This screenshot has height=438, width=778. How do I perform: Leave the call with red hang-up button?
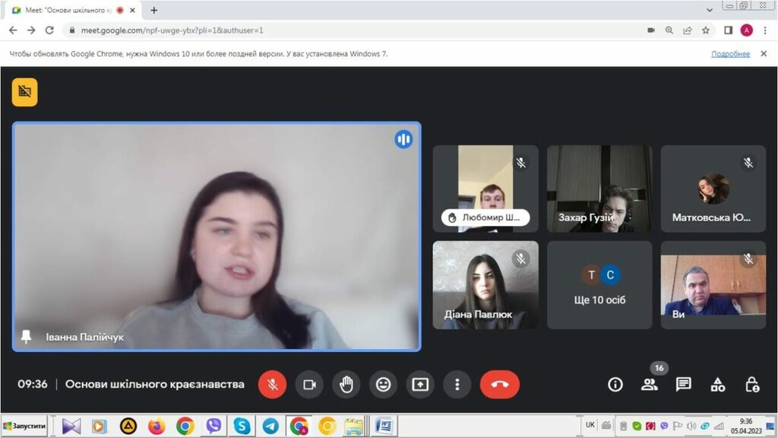(499, 385)
